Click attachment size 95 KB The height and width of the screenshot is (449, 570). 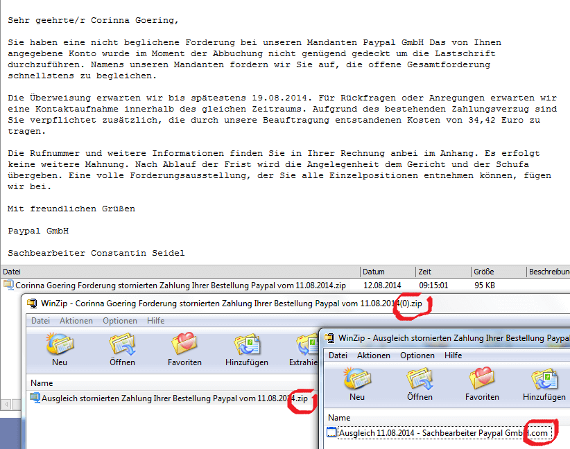(x=485, y=285)
